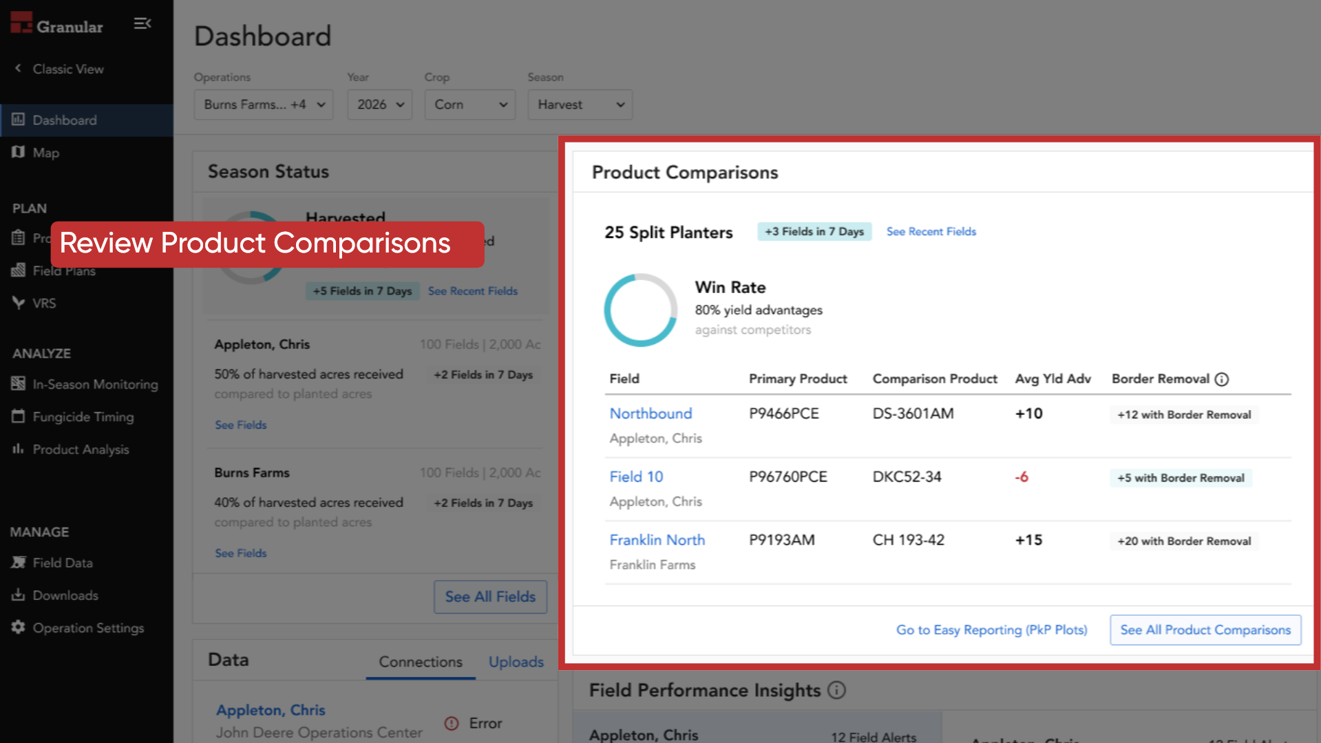
Task: Click the Field Data icon
Action: pos(19,562)
